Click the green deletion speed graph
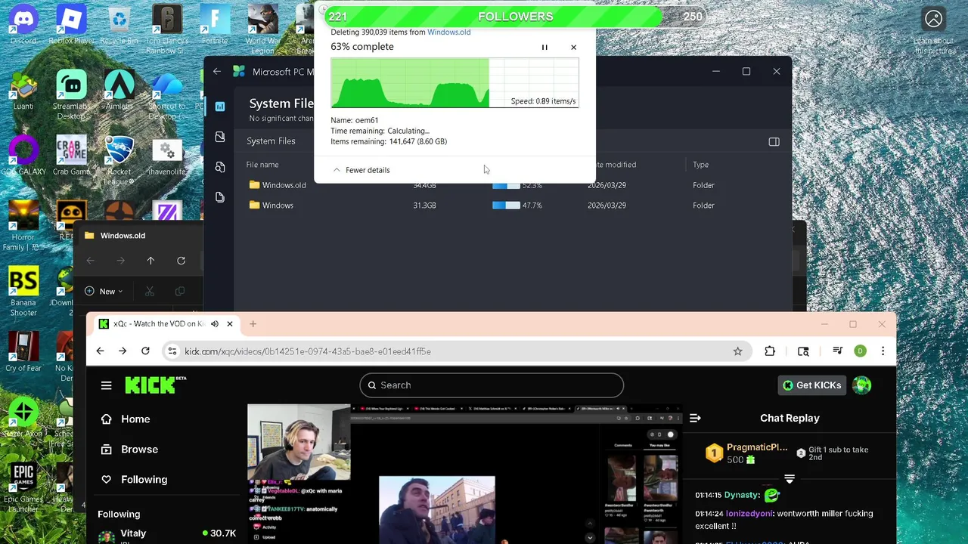The height and width of the screenshot is (544, 968). (455, 82)
